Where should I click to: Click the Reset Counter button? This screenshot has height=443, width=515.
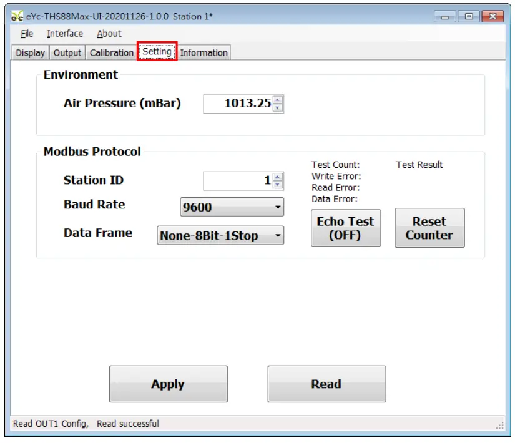click(x=429, y=228)
